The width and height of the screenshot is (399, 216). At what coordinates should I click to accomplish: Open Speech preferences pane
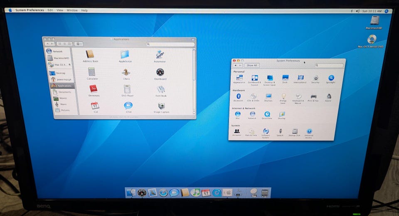[x=280, y=132]
